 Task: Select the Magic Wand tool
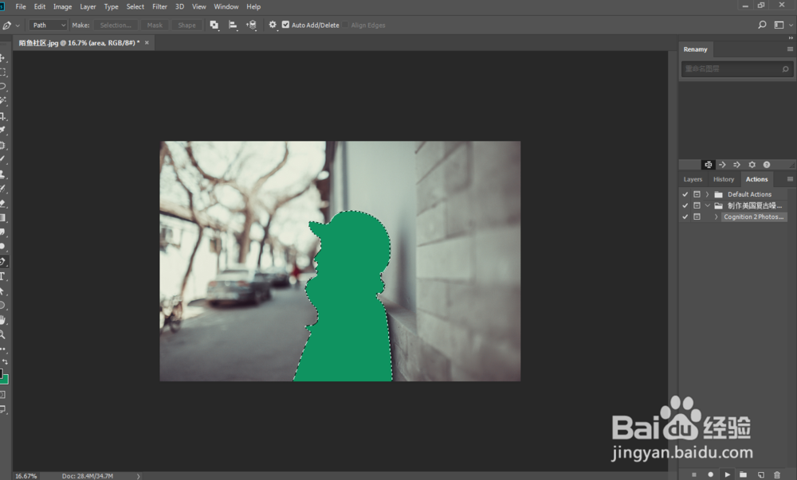(x=2, y=101)
